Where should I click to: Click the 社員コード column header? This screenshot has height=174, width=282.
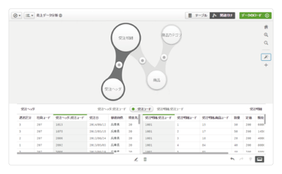click(x=44, y=118)
